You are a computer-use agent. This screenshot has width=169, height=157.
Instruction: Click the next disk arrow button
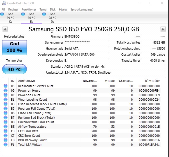[x=163, y=29]
